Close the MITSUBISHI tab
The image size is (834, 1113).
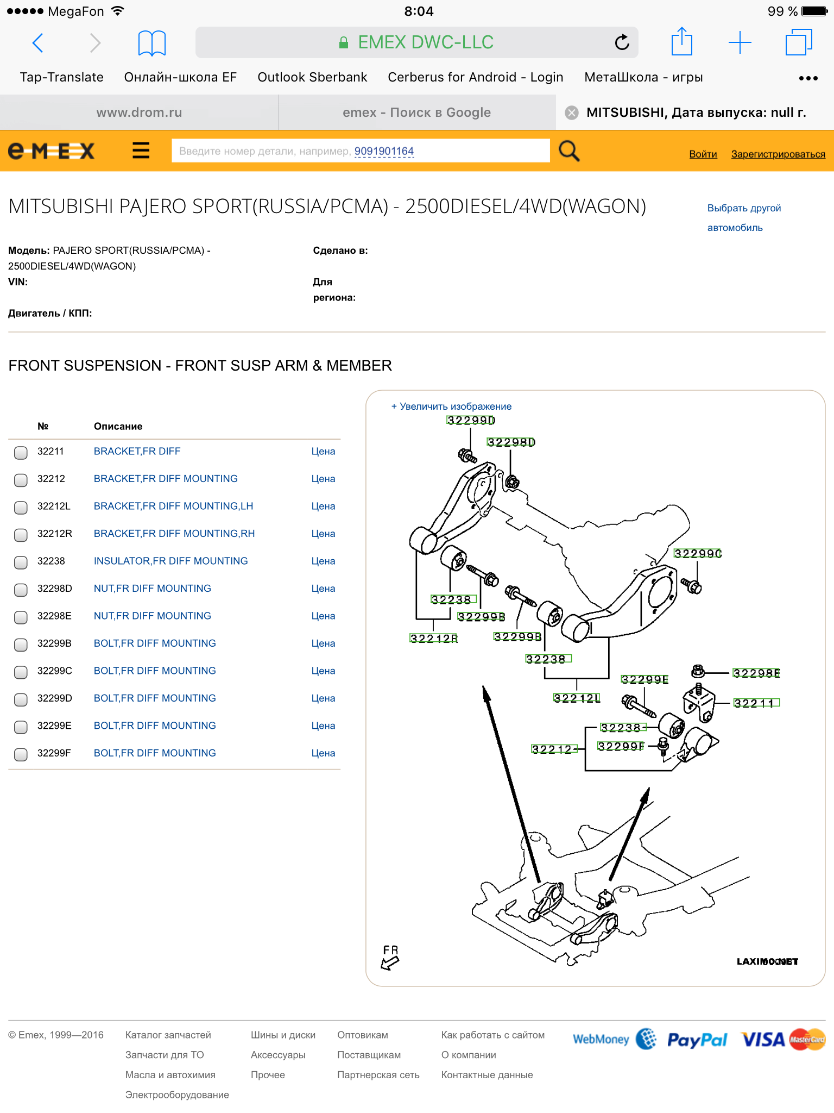pos(571,112)
